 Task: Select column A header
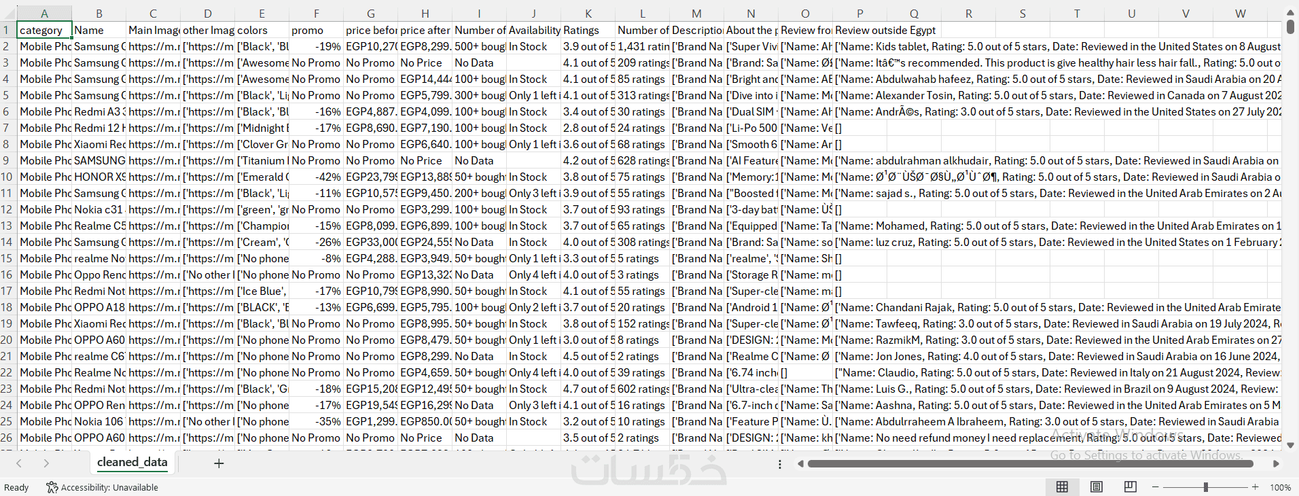pos(44,14)
